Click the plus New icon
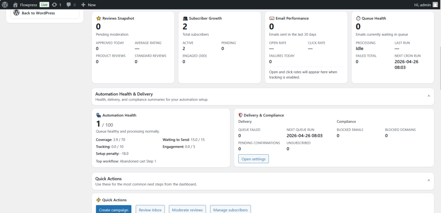The height and width of the screenshot is (213, 441). point(83,5)
